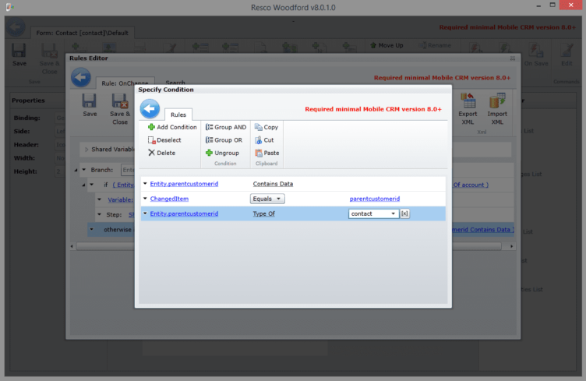Paste condition from clipboard
586x381 pixels.
pos(267,153)
